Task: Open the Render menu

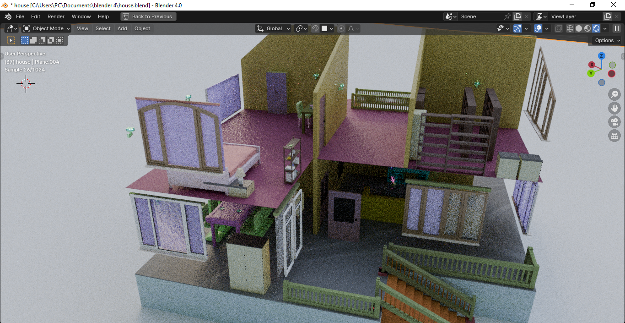Action: tap(56, 16)
